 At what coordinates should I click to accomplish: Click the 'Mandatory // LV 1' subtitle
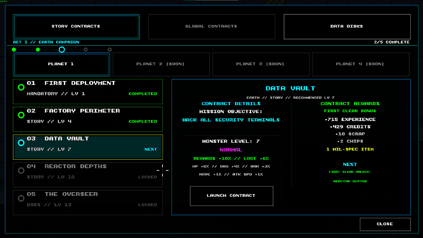(56, 94)
